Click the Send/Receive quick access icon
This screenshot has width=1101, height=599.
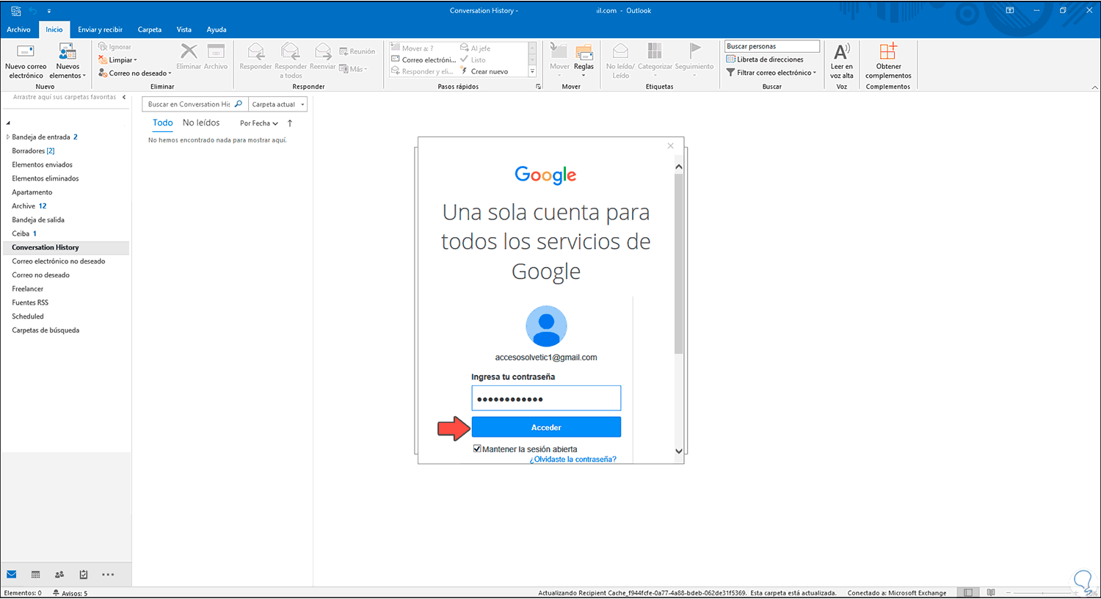coord(15,11)
